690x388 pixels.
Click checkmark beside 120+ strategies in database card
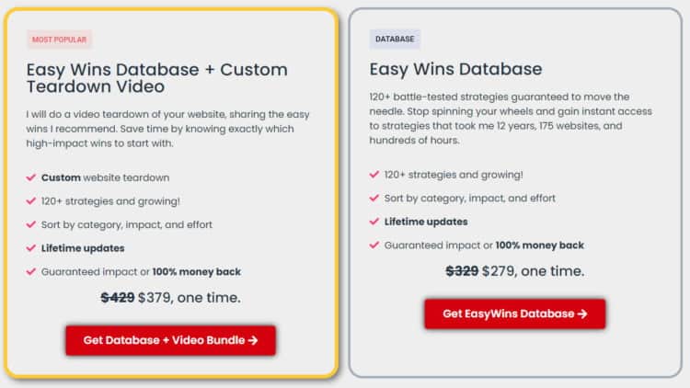pos(374,175)
